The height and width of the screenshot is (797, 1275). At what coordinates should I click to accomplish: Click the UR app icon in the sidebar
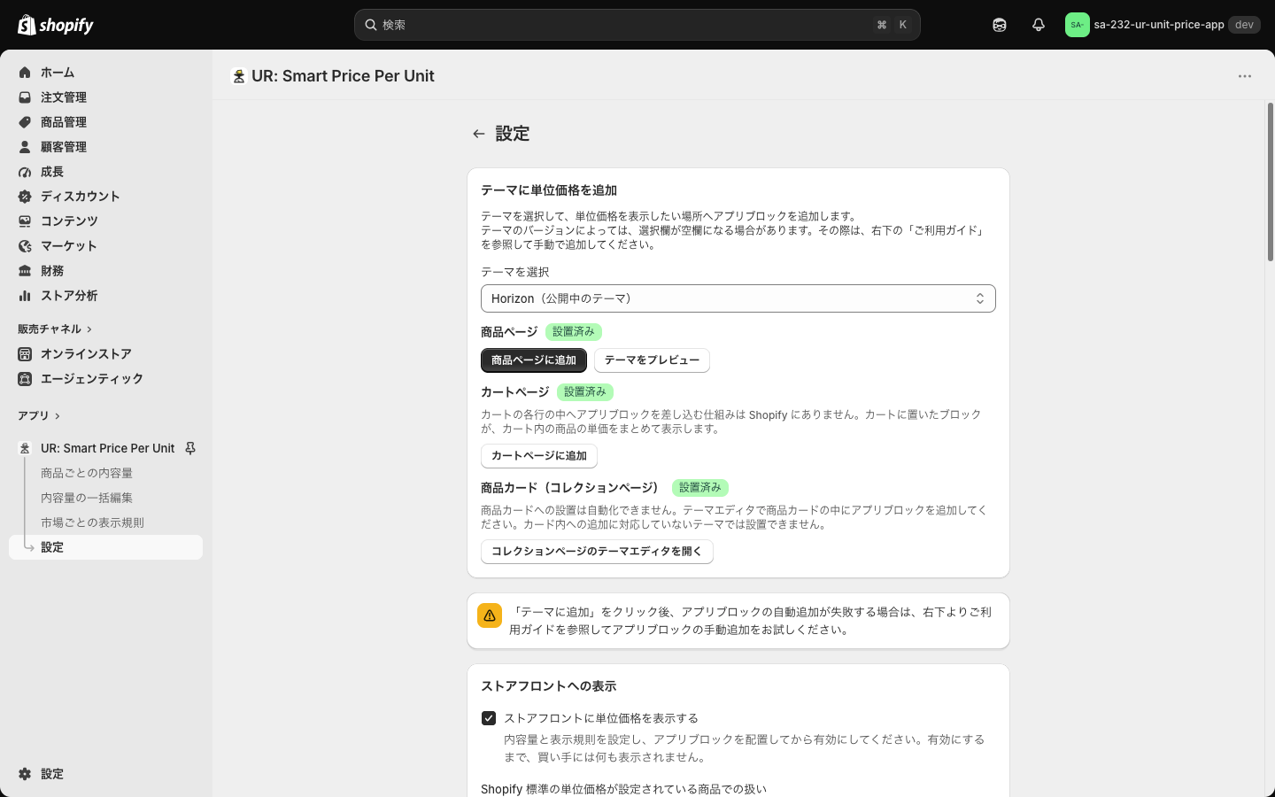click(x=25, y=448)
